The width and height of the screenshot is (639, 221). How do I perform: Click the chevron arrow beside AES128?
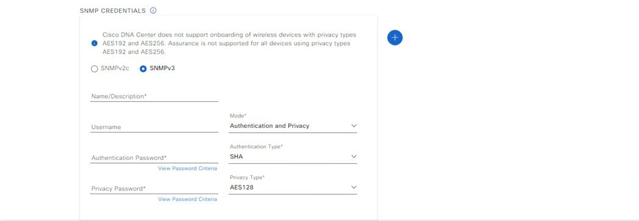(353, 188)
